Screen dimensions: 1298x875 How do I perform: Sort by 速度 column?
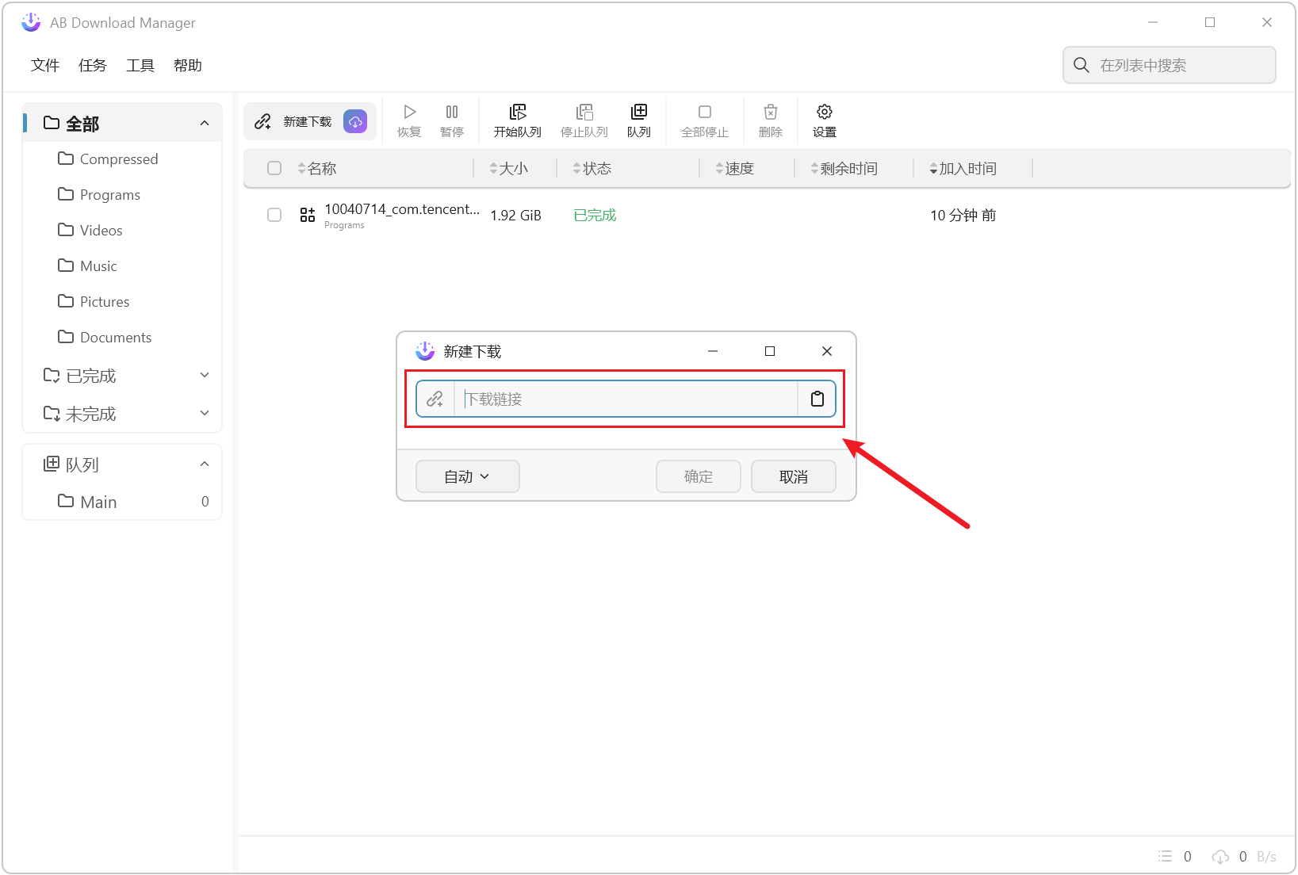[x=734, y=168]
